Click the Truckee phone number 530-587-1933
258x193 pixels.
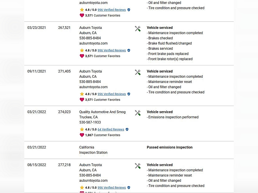[90, 122]
